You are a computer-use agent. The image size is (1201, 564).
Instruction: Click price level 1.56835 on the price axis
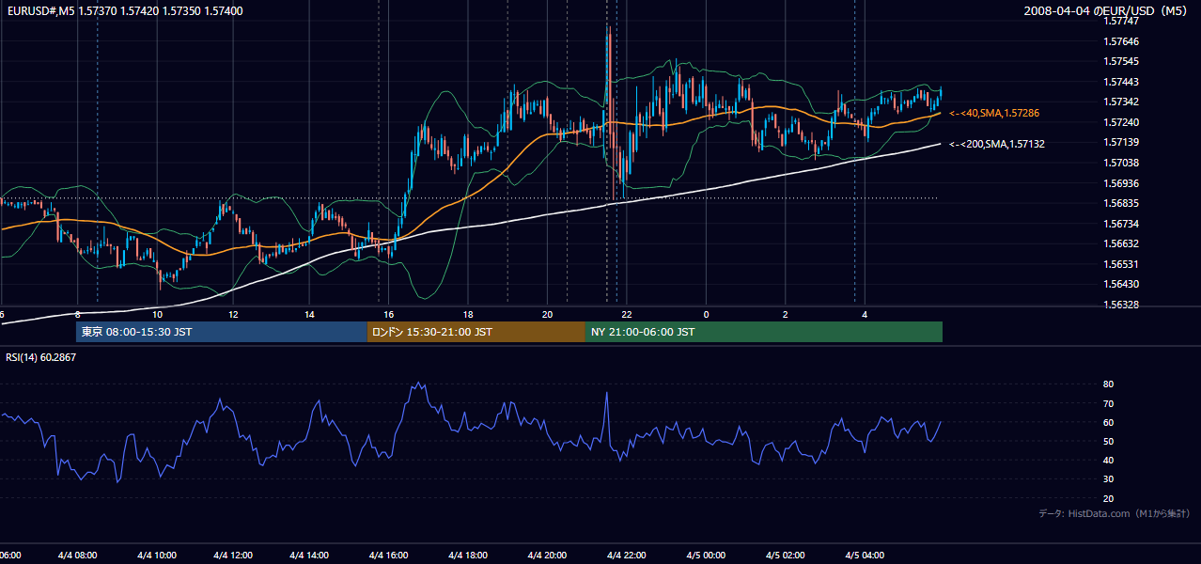coord(1121,203)
